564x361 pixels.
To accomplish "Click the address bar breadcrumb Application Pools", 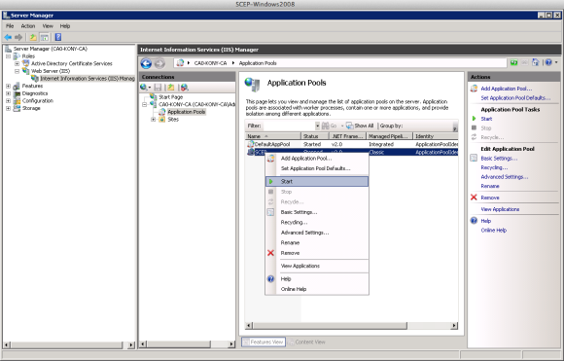I will tap(258, 63).
